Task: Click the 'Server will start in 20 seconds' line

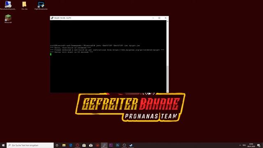Action: click(72, 52)
